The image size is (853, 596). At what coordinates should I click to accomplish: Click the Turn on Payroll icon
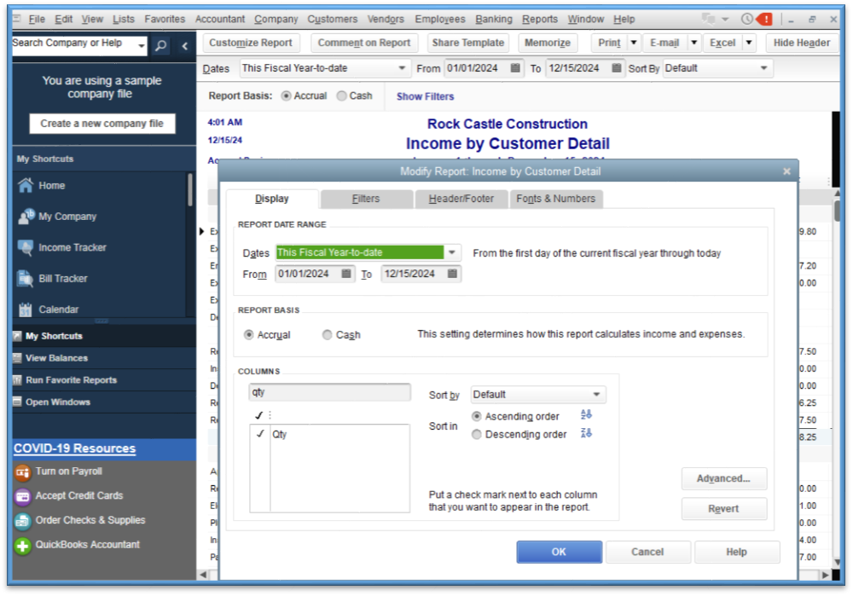click(22, 472)
